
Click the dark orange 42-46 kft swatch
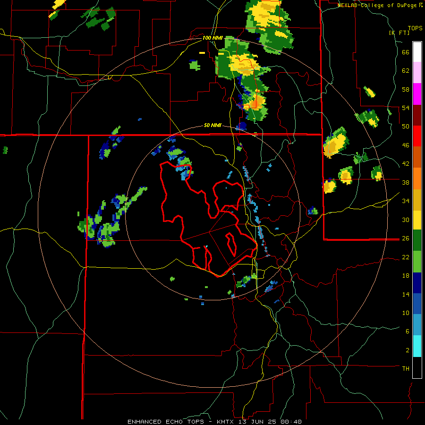pyautogui.click(x=417, y=157)
